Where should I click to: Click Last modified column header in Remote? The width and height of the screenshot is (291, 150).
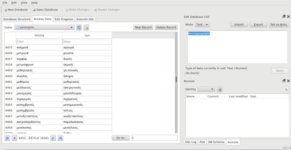tap(238, 97)
